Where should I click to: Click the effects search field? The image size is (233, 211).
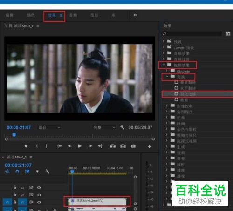(x=192, y=33)
